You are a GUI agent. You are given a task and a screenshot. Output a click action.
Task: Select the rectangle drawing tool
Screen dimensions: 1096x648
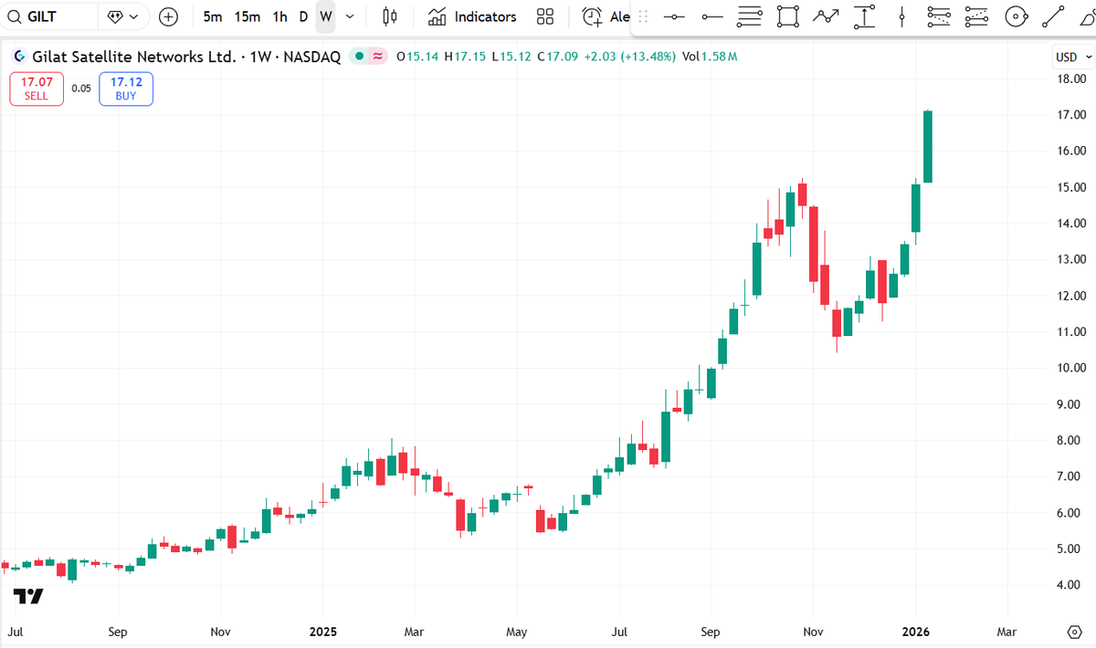[x=788, y=16]
